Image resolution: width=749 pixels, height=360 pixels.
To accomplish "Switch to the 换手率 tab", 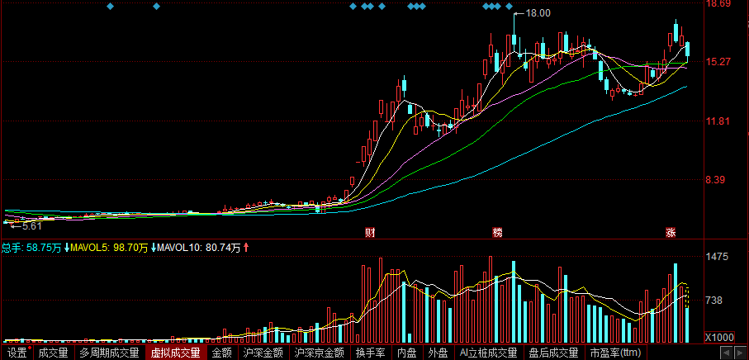I will pyautogui.click(x=371, y=353).
